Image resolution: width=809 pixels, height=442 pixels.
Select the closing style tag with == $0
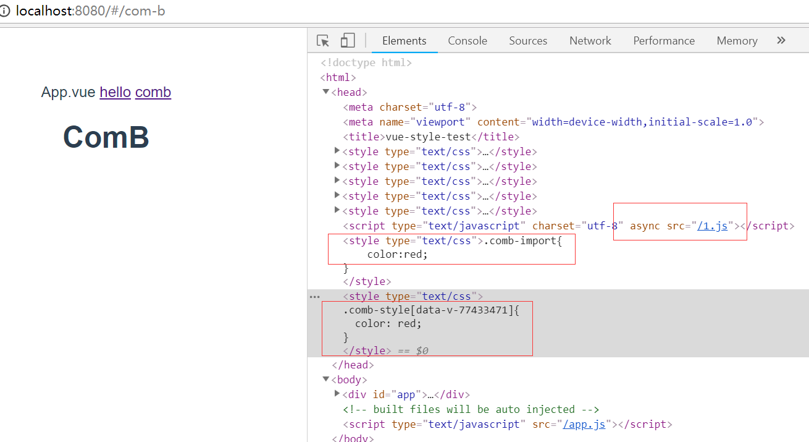click(386, 351)
